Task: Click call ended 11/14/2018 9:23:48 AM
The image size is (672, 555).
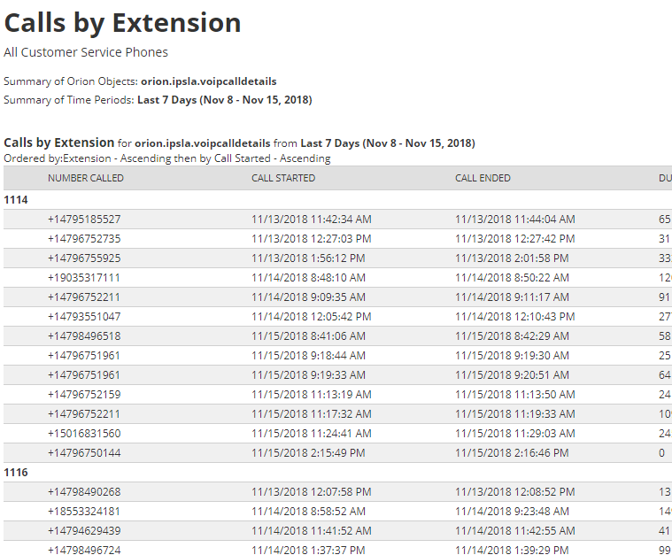Action: (512, 512)
